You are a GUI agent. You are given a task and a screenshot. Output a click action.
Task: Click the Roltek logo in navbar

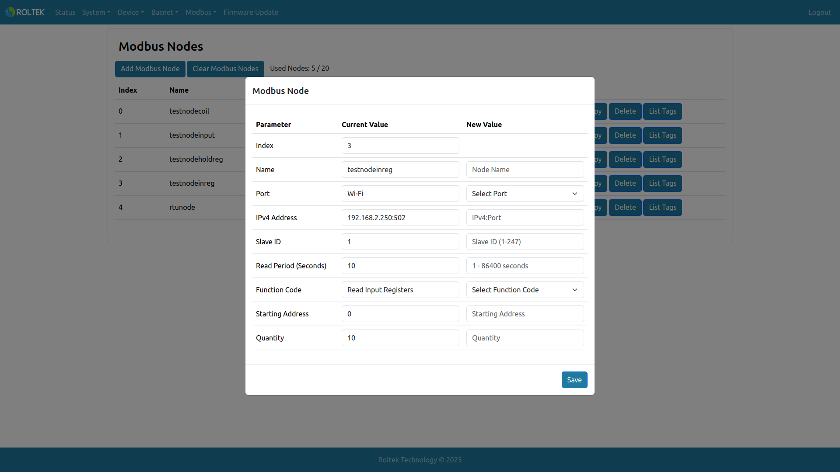tap(25, 12)
